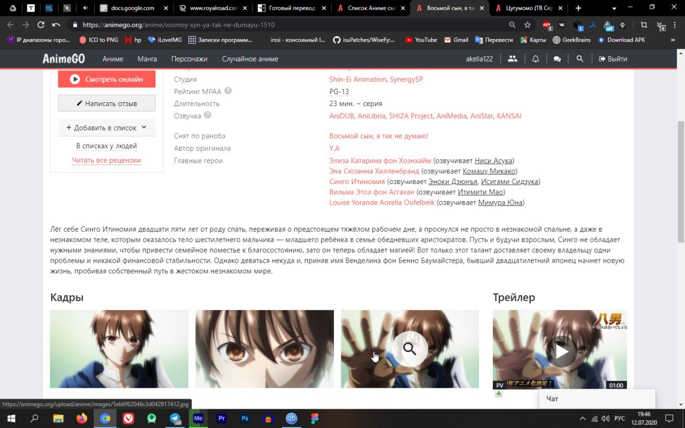
Task: Open the Персонажи menu item
Action: point(189,59)
